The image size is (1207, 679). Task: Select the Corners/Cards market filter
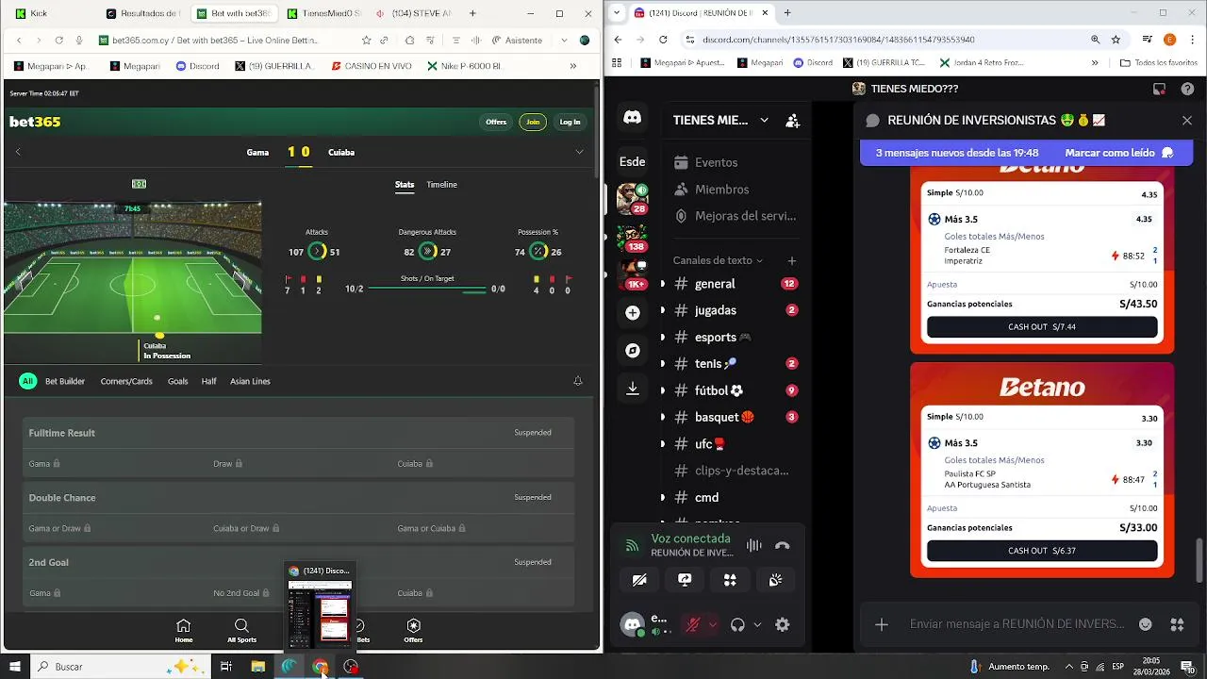[x=126, y=381]
